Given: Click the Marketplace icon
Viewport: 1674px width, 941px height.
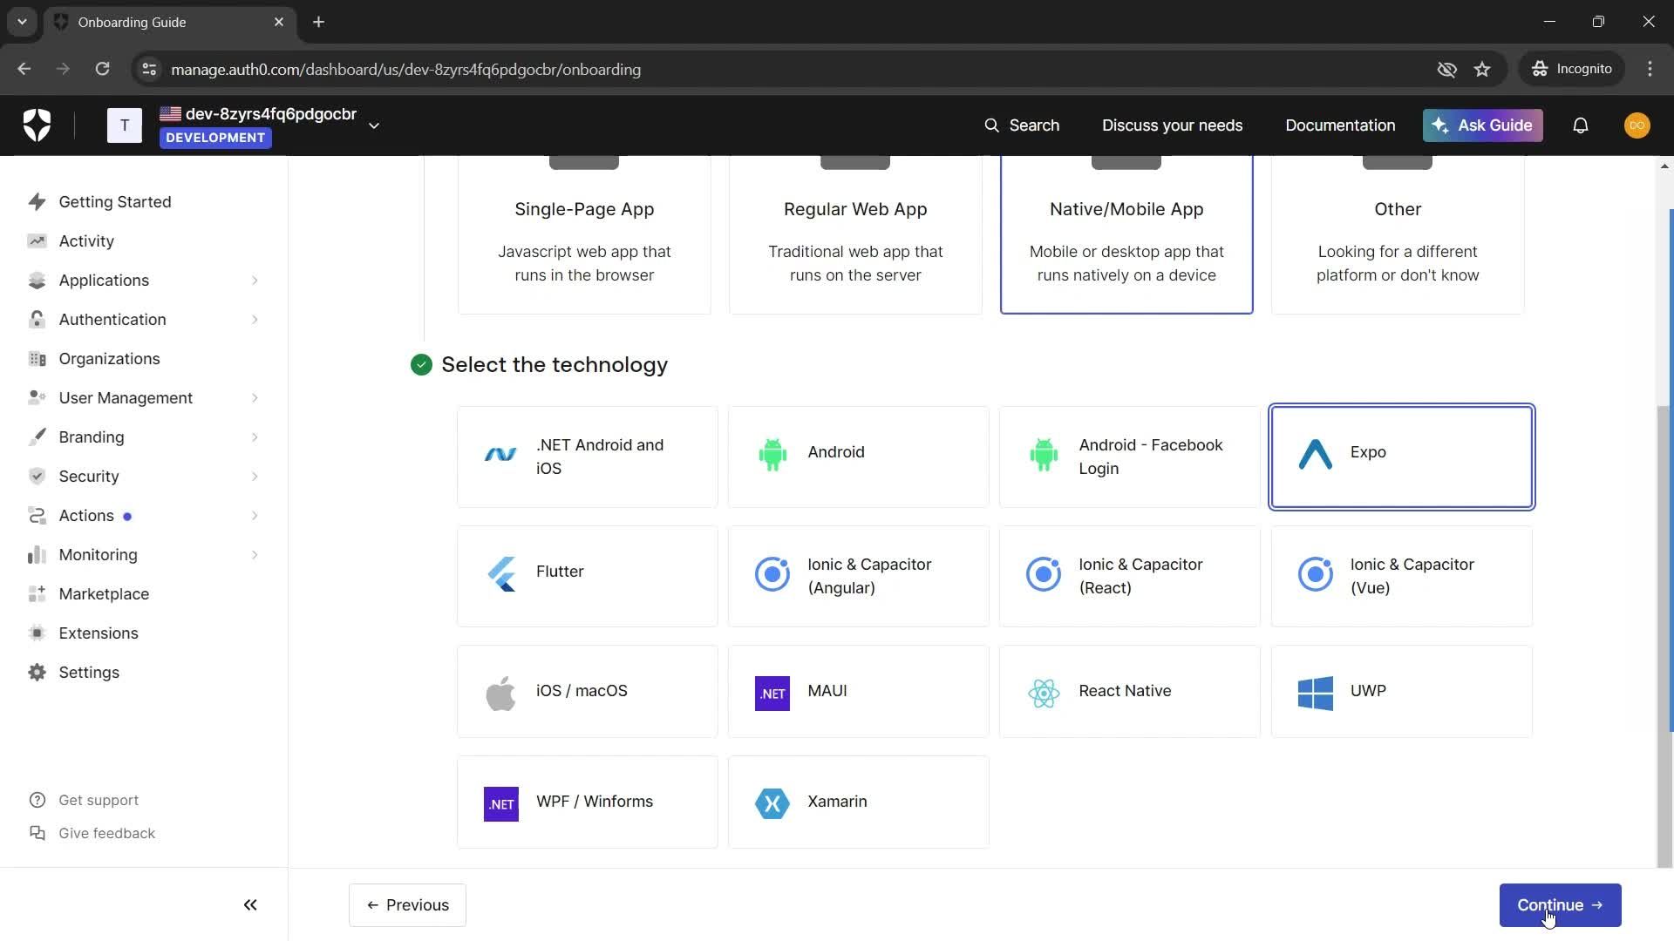Looking at the screenshot, I should pyautogui.click(x=37, y=594).
